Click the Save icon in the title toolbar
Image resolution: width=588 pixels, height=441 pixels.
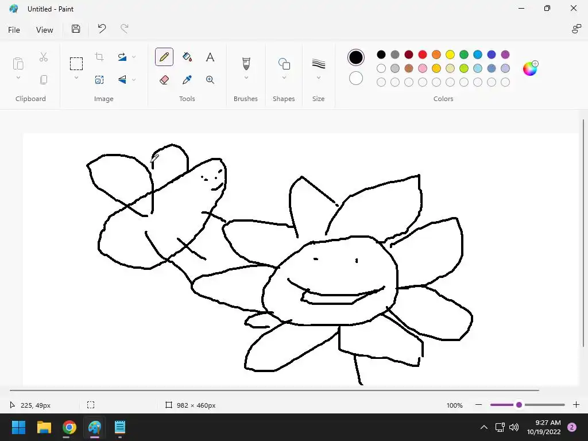pos(76,29)
